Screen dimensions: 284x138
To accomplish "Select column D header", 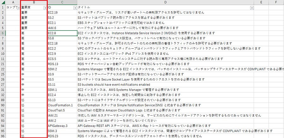I will pos(165,2).
